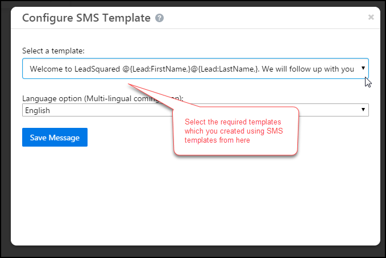Click the language dropdown arrow icon
This screenshot has width=386, height=258.
[363, 110]
